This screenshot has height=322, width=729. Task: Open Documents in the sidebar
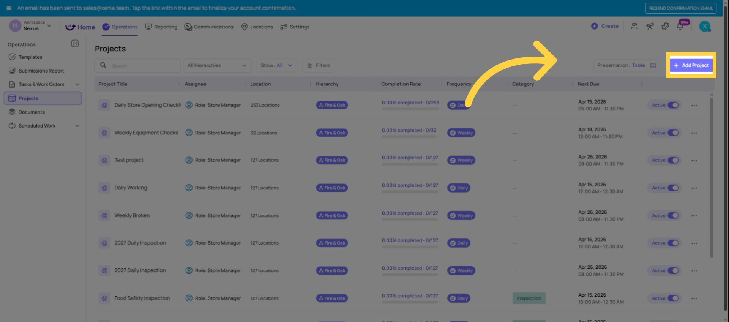coord(32,112)
